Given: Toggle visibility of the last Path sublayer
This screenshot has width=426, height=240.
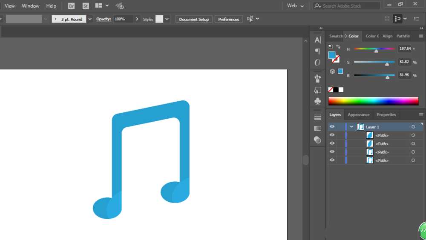Looking at the screenshot, I should pyautogui.click(x=332, y=160).
